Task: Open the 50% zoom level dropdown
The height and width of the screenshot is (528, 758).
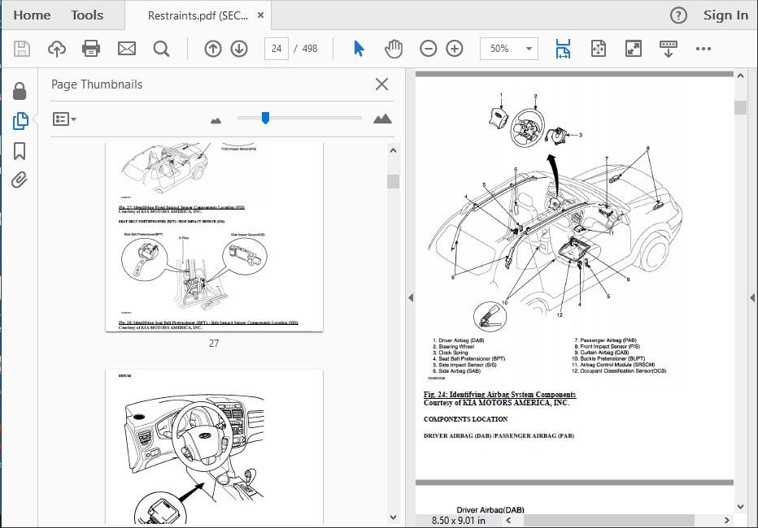Action: (509, 49)
